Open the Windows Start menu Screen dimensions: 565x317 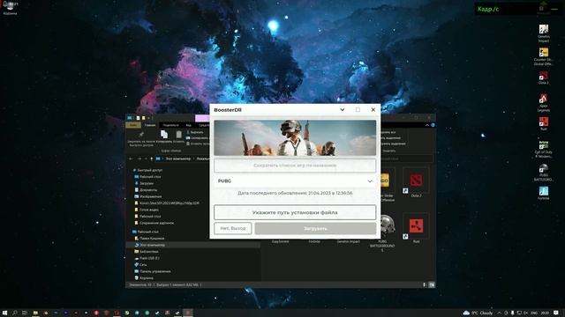click(x=4, y=313)
